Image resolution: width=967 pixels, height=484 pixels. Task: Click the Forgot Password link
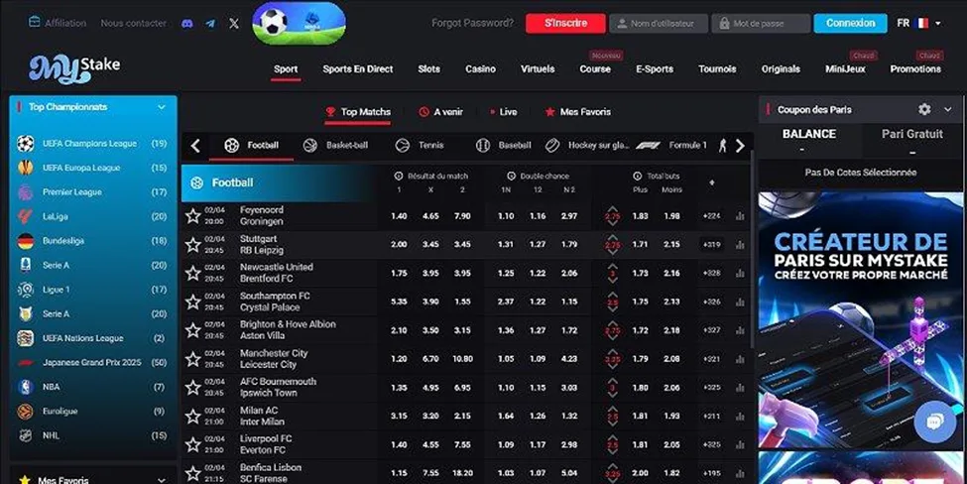tap(472, 23)
